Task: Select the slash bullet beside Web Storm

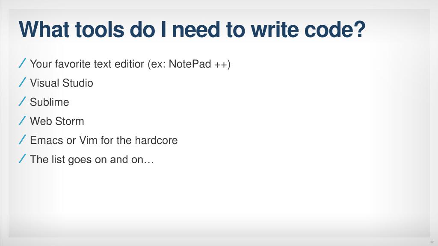Action: coord(22,120)
